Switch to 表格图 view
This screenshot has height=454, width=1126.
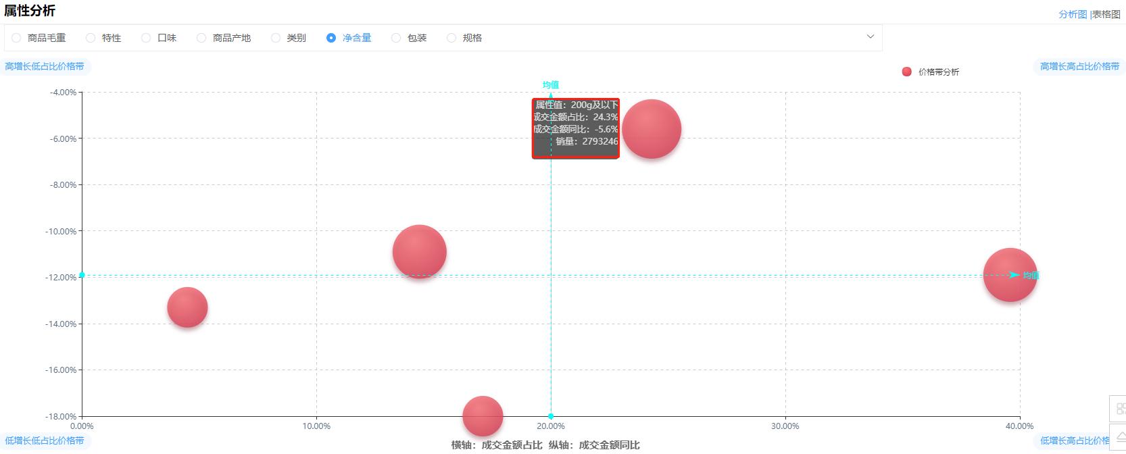(x=1106, y=14)
